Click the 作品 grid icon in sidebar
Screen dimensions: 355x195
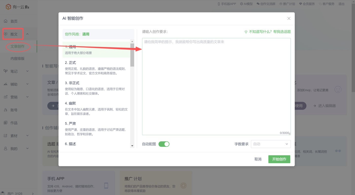click(x=6, y=123)
